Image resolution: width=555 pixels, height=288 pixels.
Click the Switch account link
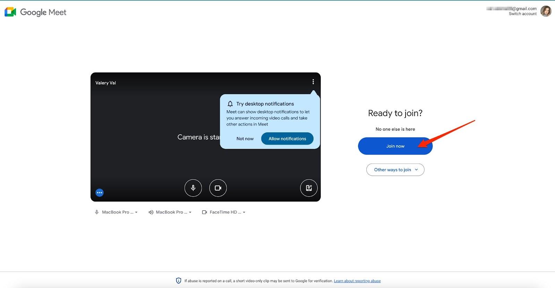pos(522,14)
